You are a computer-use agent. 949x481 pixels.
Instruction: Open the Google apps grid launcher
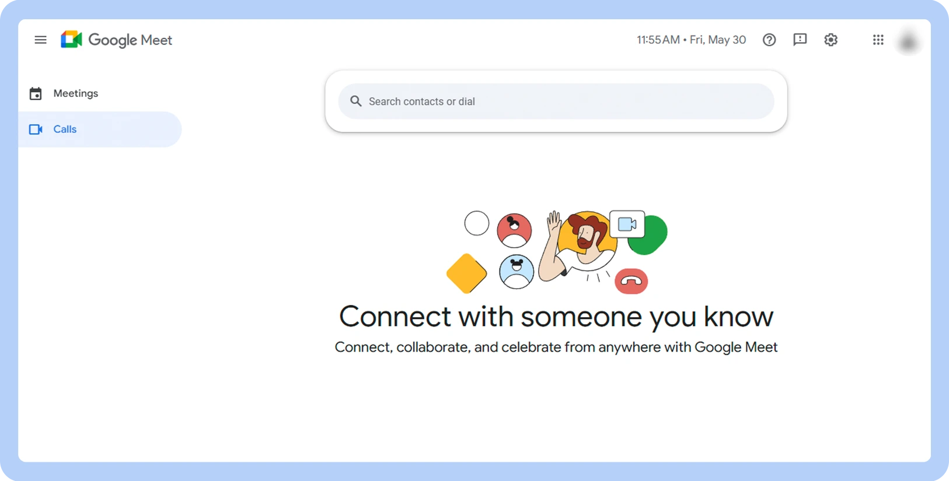(878, 40)
